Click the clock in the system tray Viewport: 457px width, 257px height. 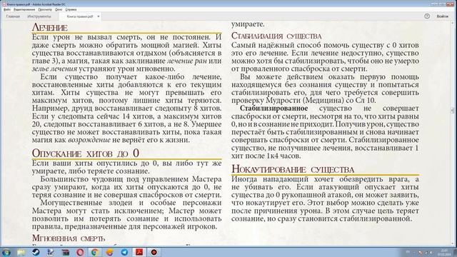point(444,252)
